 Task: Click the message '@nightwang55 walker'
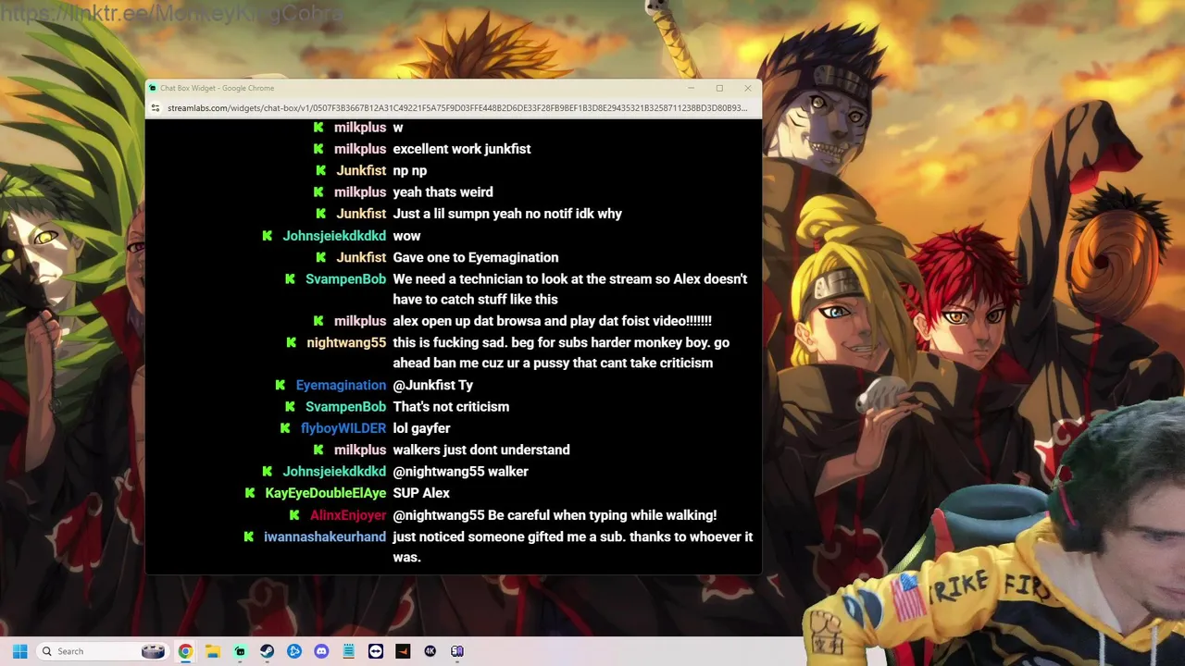[x=460, y=471]
